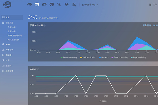The height and width of the screenshot is (105, 158).
Task: Click the handshake icon in top bar
Action: pyautogui.click(x=66, y=5)
